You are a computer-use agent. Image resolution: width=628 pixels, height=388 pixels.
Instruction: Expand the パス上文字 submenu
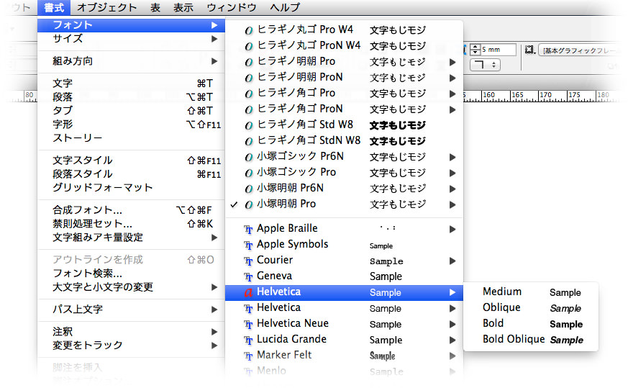tap(131, 310)
